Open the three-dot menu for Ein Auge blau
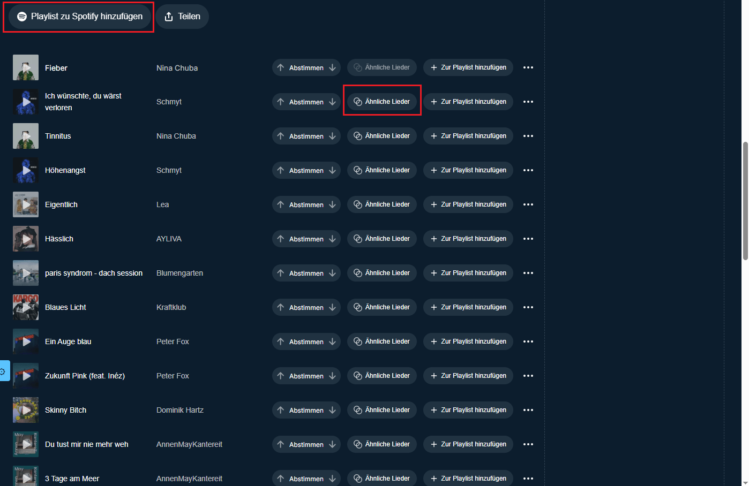 tap(528, 341)
